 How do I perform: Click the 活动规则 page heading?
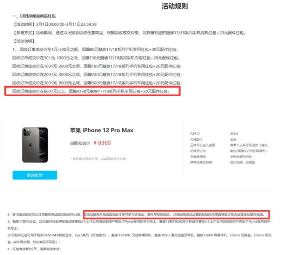175,6
